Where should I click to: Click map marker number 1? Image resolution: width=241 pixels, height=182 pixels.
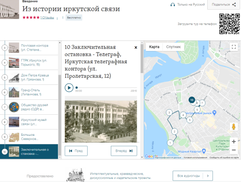point(170,143)
